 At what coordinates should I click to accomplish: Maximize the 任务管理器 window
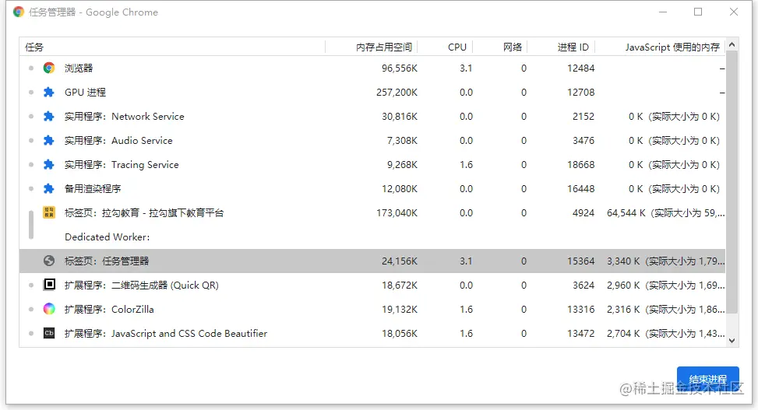(698, 12)
